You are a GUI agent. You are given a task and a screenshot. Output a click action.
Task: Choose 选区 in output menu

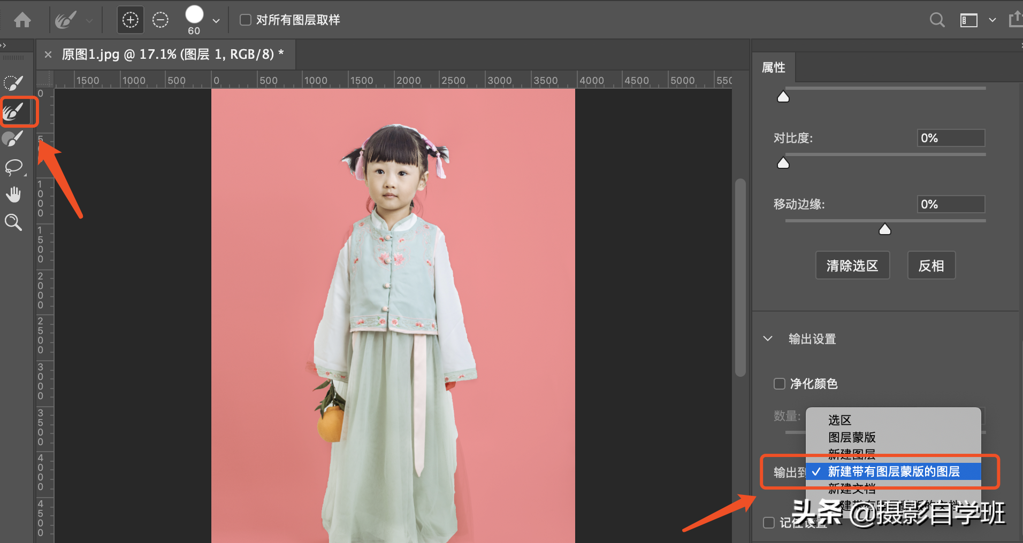click(x=839, y=420)
